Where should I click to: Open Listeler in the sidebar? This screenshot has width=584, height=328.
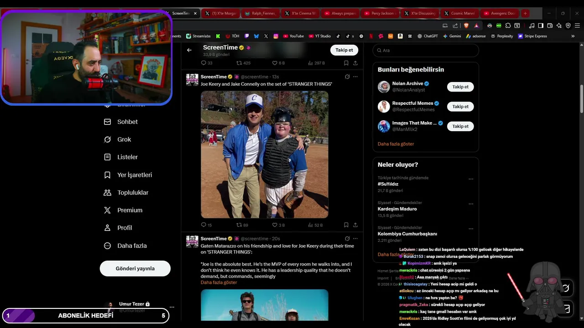121,157
